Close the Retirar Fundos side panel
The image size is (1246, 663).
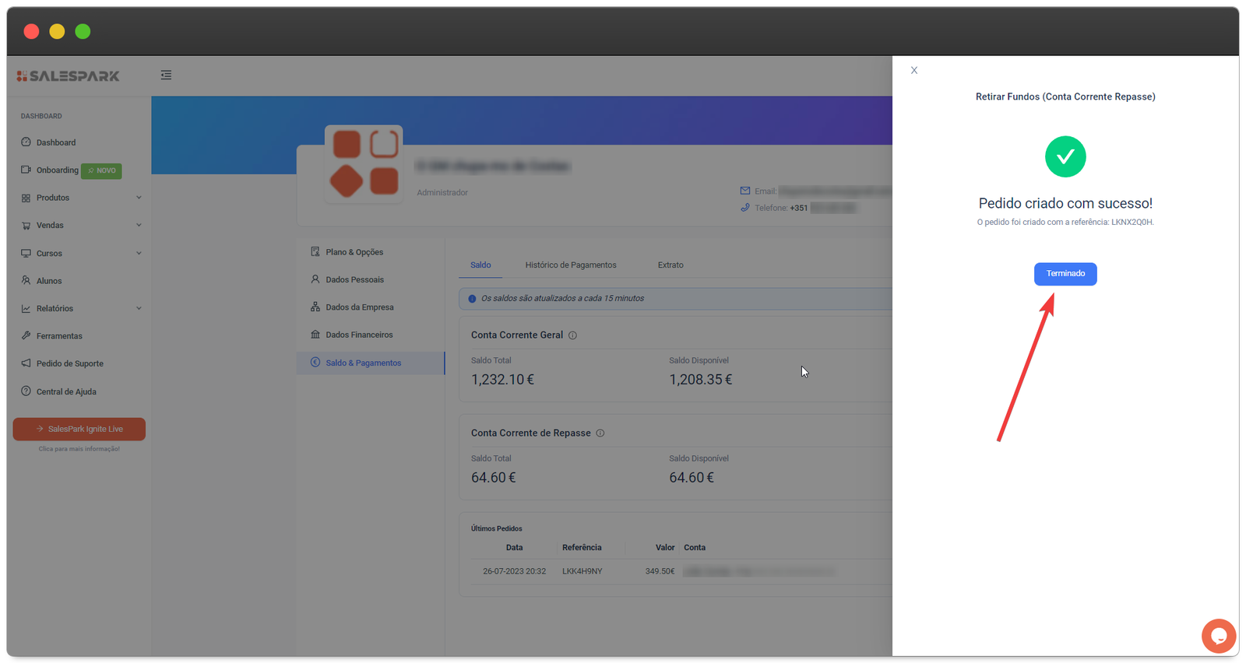tap(914, 70)
